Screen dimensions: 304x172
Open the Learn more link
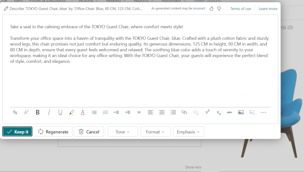pos(268,9)
